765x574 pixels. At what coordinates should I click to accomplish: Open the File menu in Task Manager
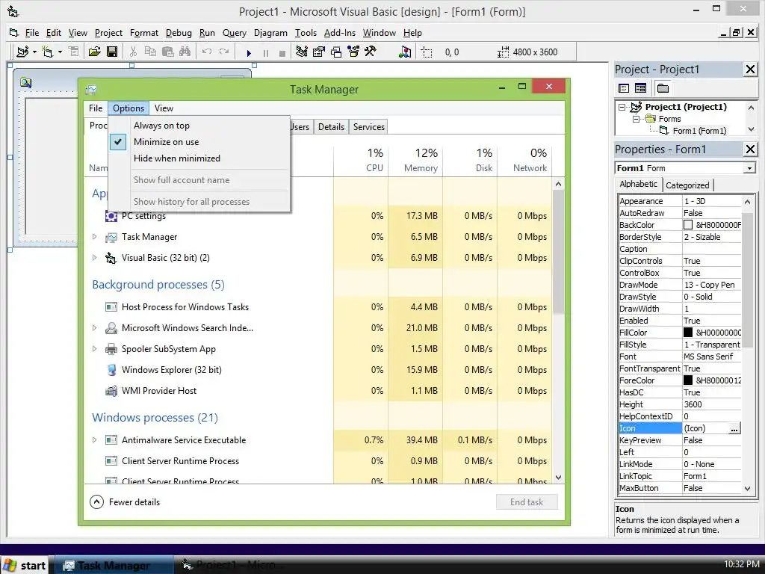tap(96, 108)
